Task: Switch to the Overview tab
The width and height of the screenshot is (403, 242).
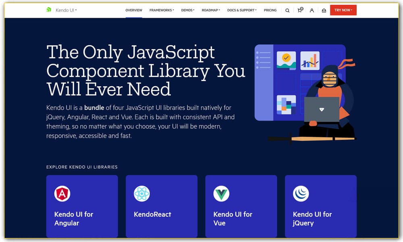Action: click(x=134, y=10)
